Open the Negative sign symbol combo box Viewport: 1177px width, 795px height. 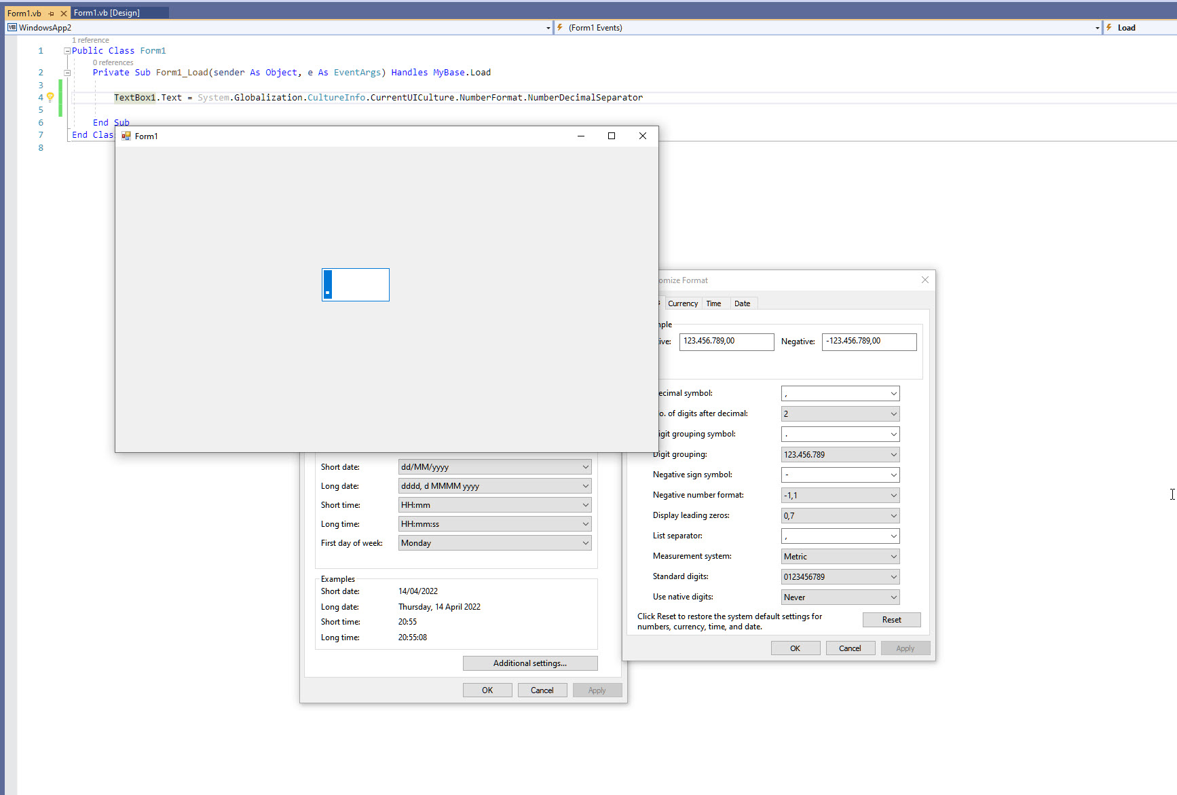click(840, 475)
